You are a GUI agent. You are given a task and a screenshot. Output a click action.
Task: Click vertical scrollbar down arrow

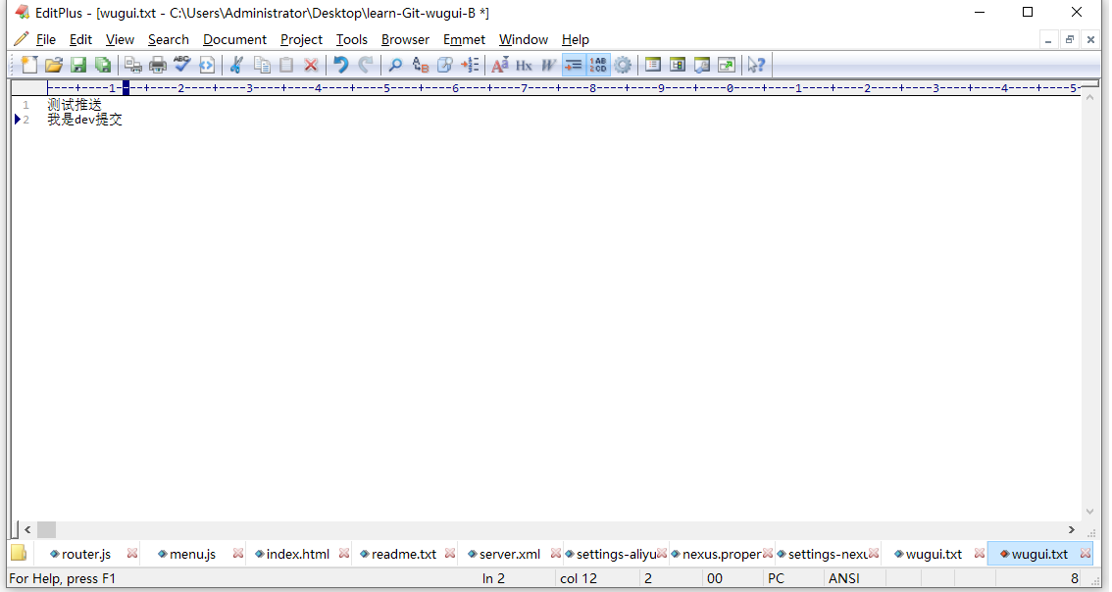[x=1090, y=512]
